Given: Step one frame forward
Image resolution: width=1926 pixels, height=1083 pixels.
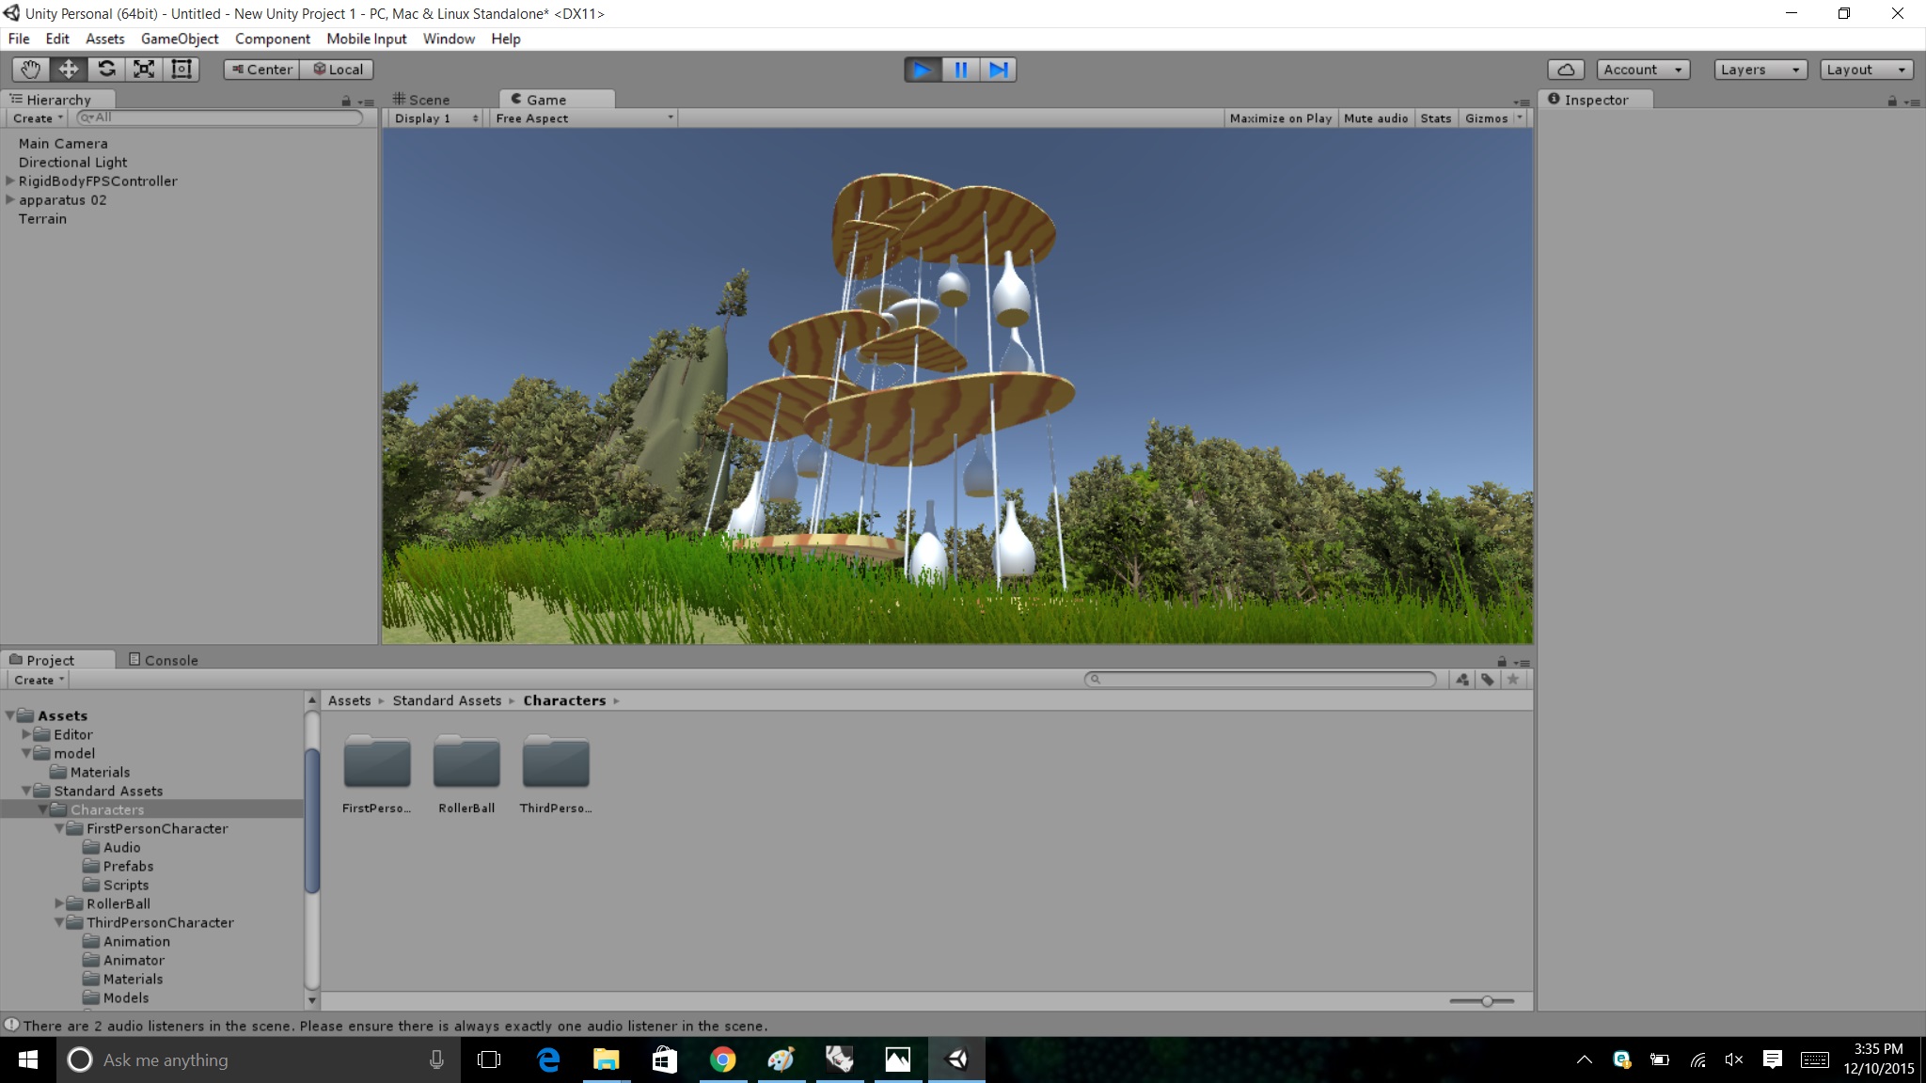Looking at the screenshot, I should point(999,69).
